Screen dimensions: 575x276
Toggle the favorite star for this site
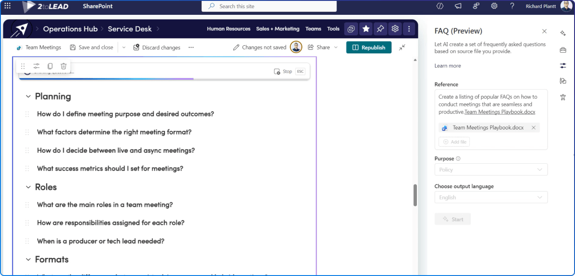coord(366,28)
